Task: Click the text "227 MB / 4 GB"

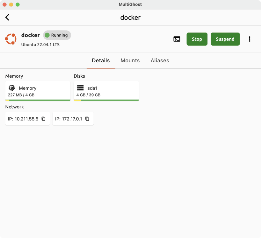Action: click(21, 95)
